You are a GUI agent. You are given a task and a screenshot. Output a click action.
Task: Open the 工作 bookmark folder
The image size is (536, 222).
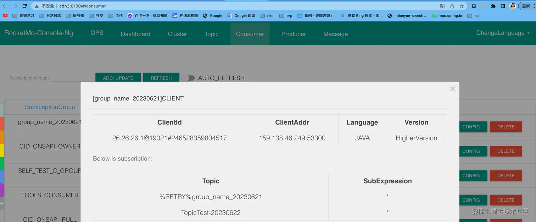pyautogui.click(x=115, y=16)
